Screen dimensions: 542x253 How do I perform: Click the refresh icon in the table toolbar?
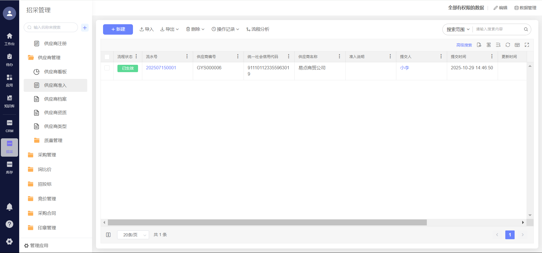pyautogui.click(x=508, y=45)
